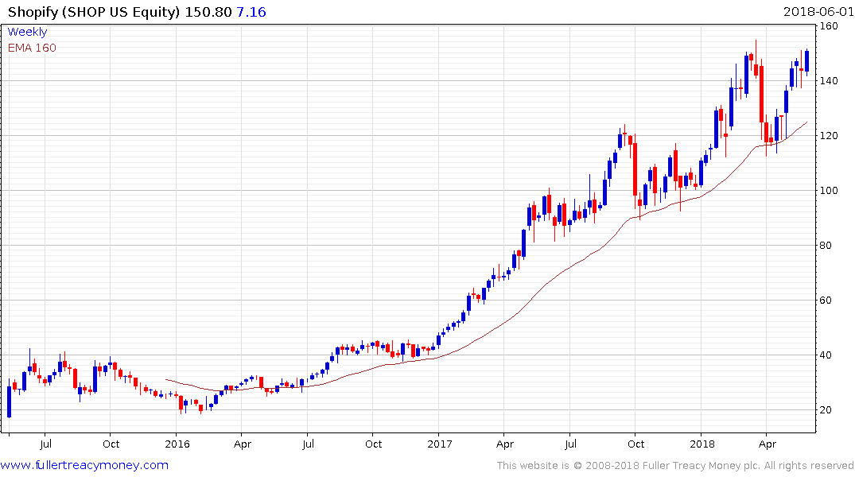
Task: Click the 140 price axis label
Action: (829, 80)
